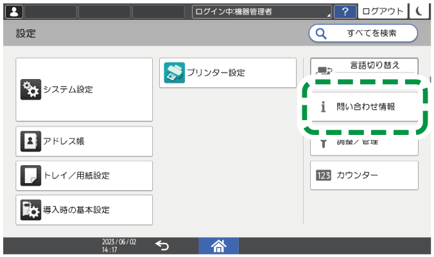Tap the question mark help button
This screenshot has height=257, width=434.
[345, 12]
